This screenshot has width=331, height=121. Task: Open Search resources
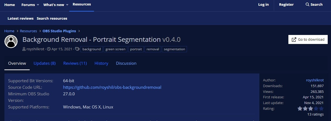52,18
